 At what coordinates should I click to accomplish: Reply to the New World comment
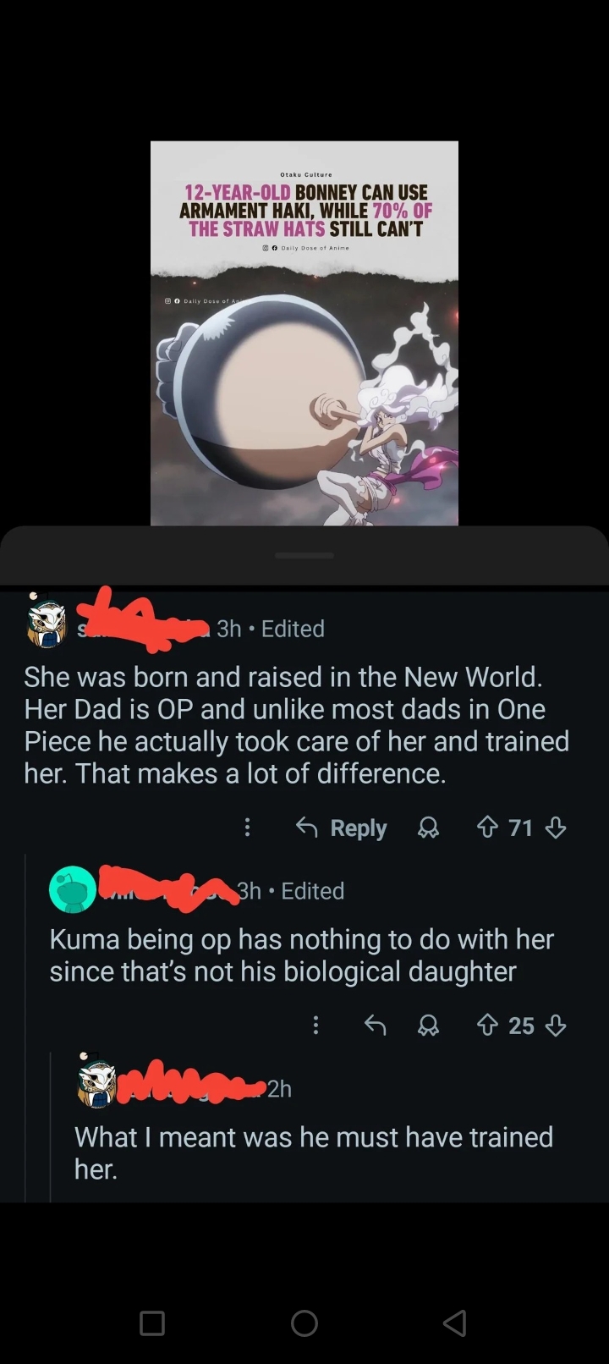point(342,828)
